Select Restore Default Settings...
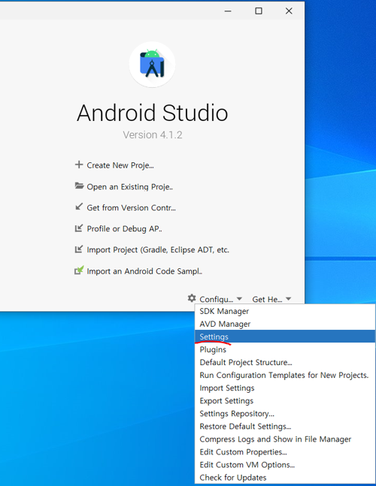This screenshot has height=486, width=376. [x=285, y=427]
